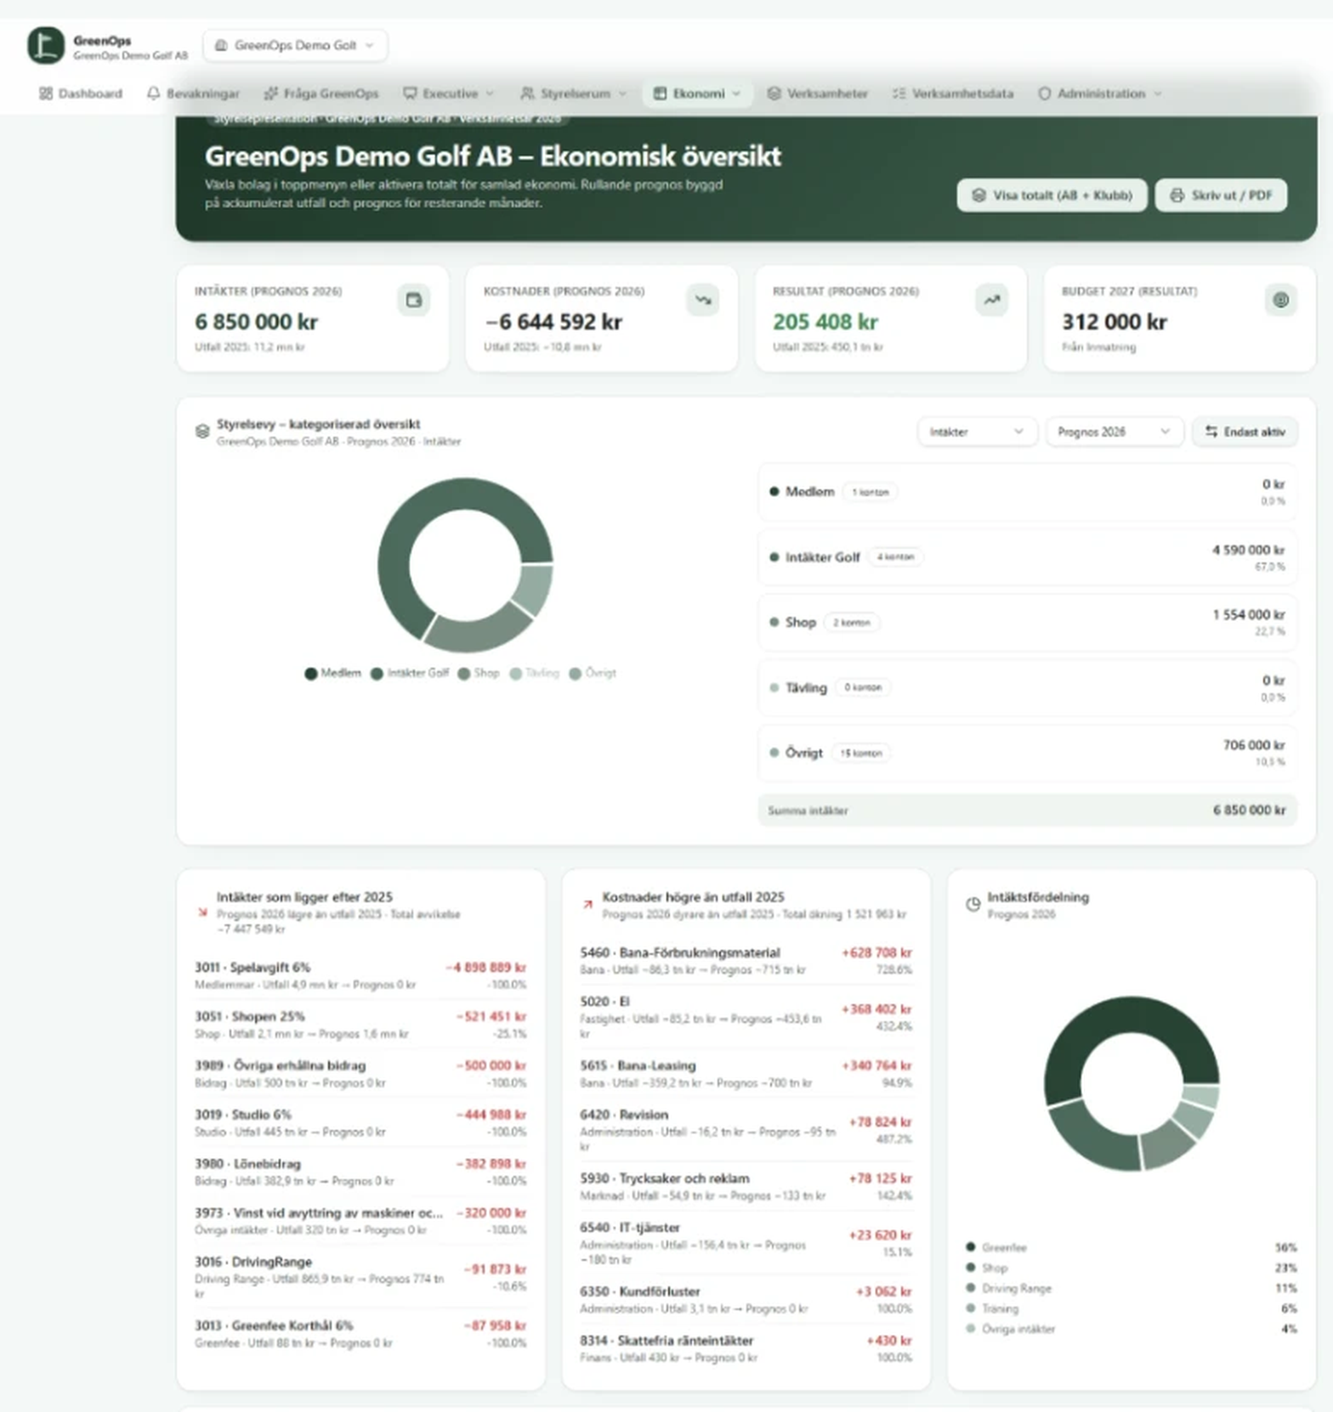Toggle the Endast aktiv filter
1333x1412 pixels.
pos(1245,432)
